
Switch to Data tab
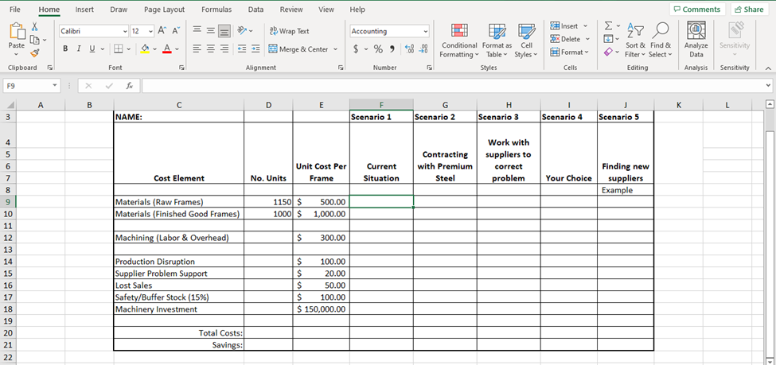(x=255, y=10)
